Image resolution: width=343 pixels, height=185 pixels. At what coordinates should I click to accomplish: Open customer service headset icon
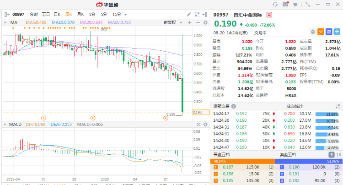coord(275,5)
